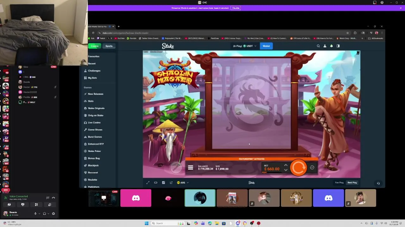This screenshot has width=405, height=227.
Task: Mute the Discord microphone
Action: coord(35,213)
